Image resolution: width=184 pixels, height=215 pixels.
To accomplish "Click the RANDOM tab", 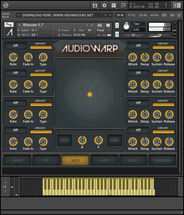I will pos(162,160).
